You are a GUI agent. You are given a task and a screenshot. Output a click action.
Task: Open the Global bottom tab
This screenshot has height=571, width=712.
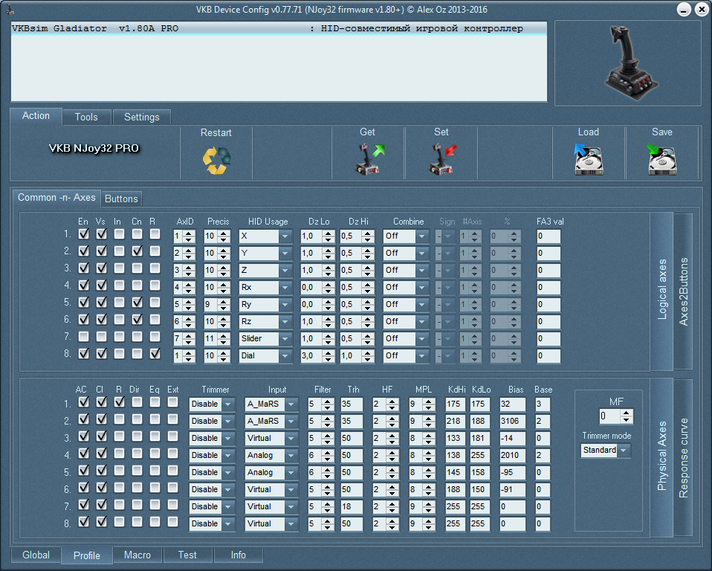pos(36,555)
